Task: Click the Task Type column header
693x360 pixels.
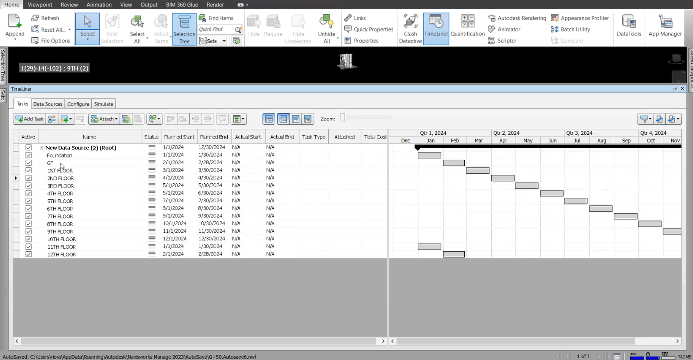Action: point(314,137)
